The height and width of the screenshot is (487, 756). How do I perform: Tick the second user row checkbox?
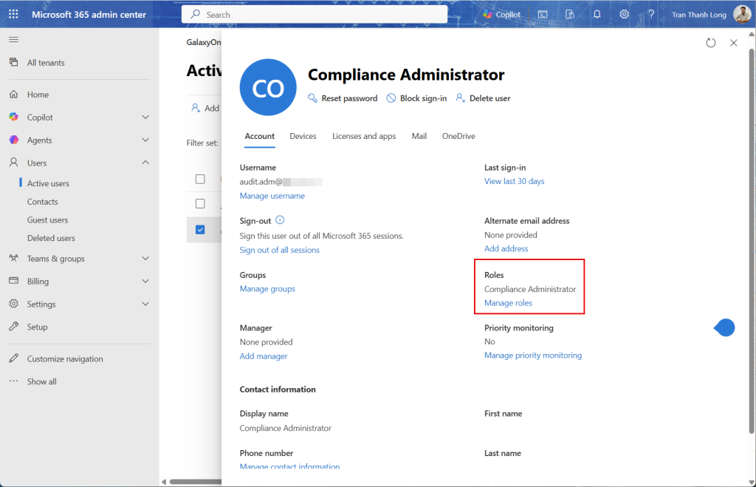200,203
